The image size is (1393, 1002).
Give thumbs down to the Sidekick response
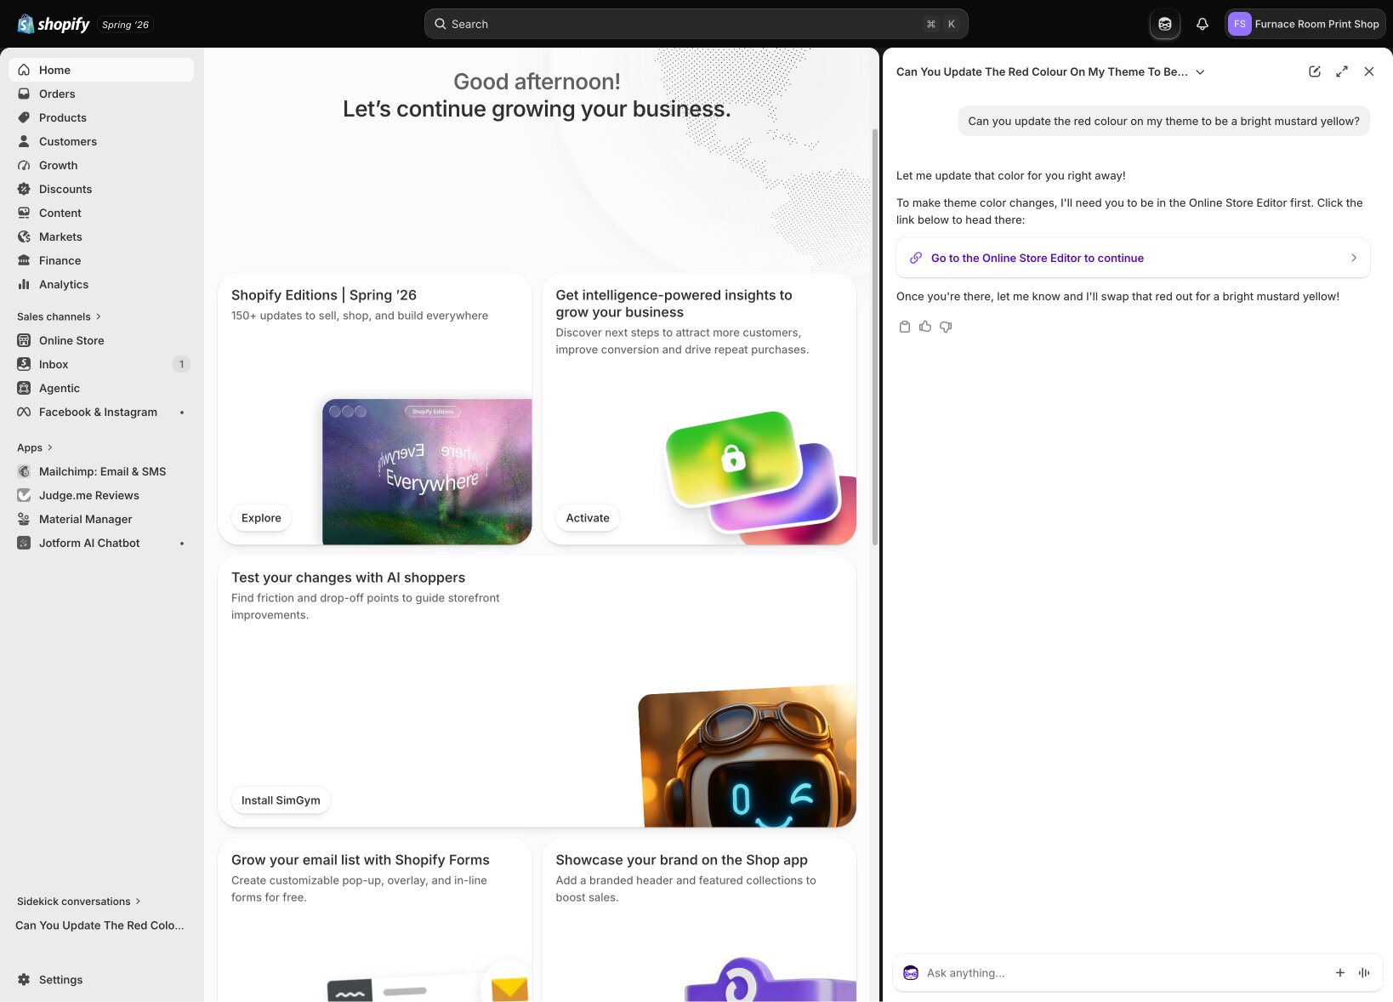pyautogui.click(x=946, y=327)
